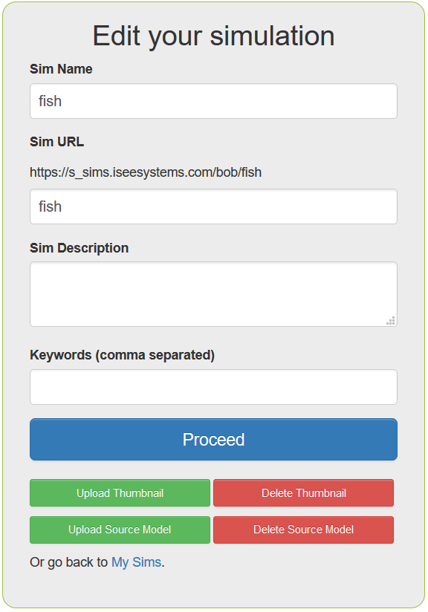Click the word 'fish' in the Sim URL field
The image size is (428, 612).
[50, 206]
